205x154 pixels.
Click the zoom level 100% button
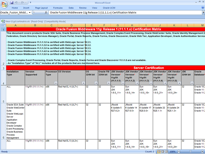[x=173, y=151]
